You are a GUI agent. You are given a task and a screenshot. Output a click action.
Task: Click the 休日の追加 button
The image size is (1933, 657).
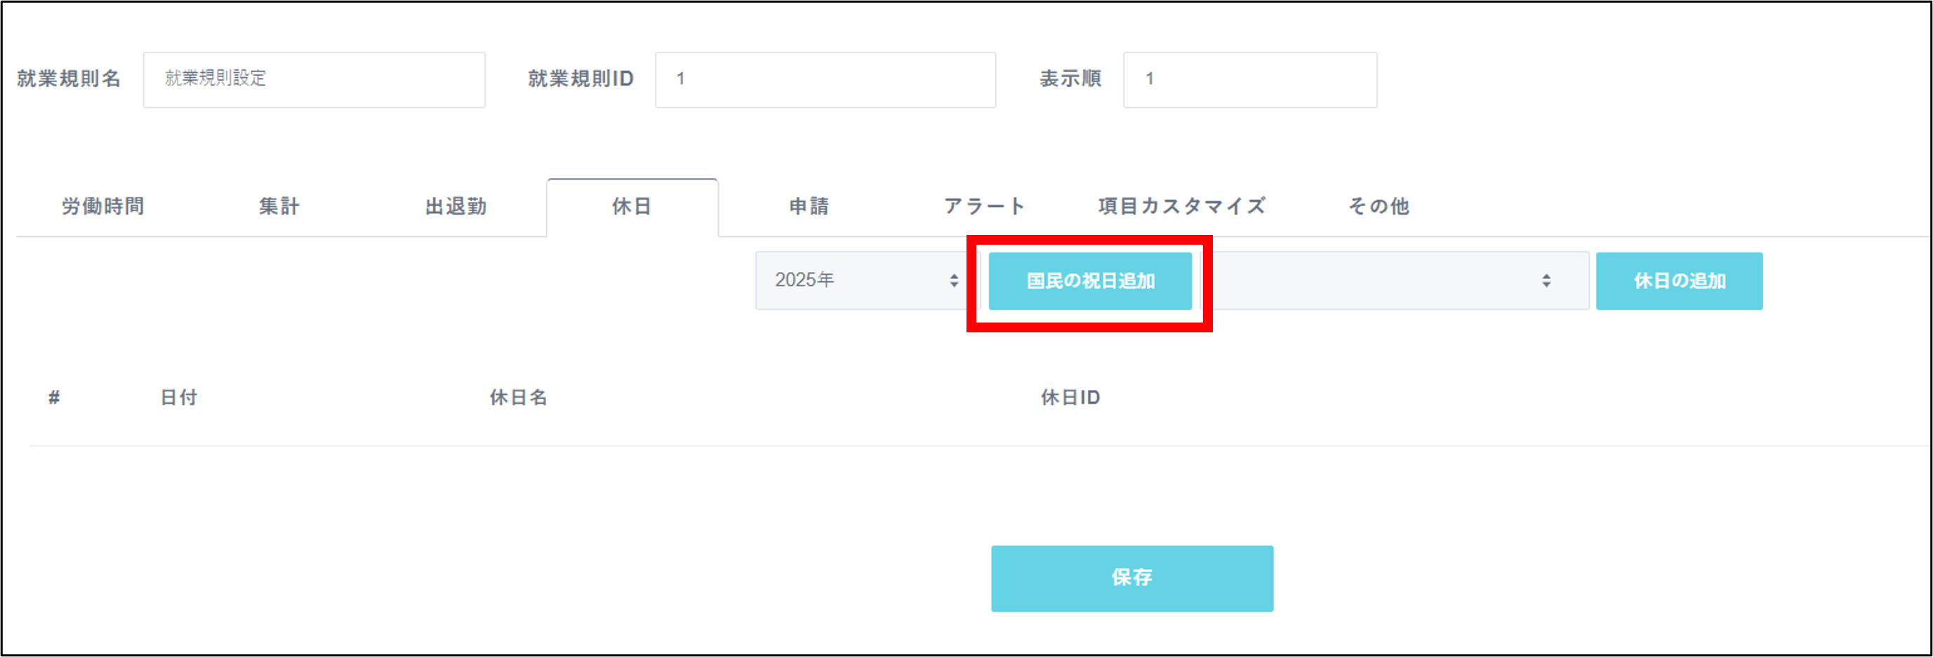pos(1680,280)
